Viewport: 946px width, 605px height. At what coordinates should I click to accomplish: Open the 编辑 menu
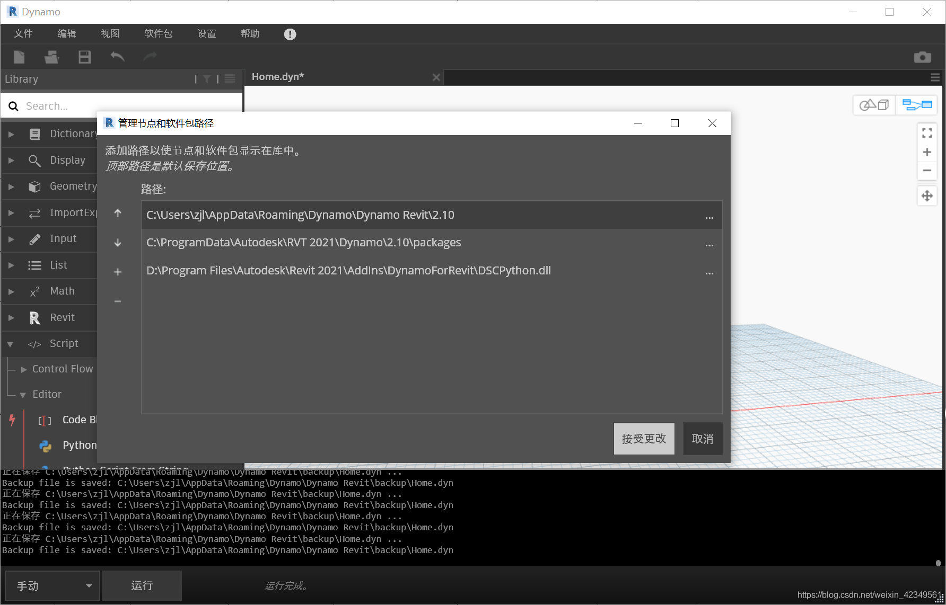click(67, 34)
